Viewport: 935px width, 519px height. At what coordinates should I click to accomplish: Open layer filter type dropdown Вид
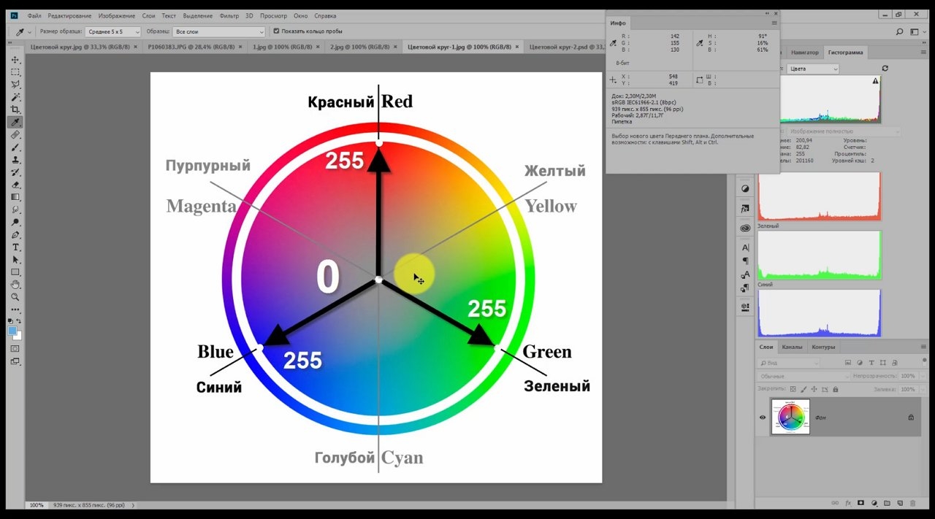789,362
